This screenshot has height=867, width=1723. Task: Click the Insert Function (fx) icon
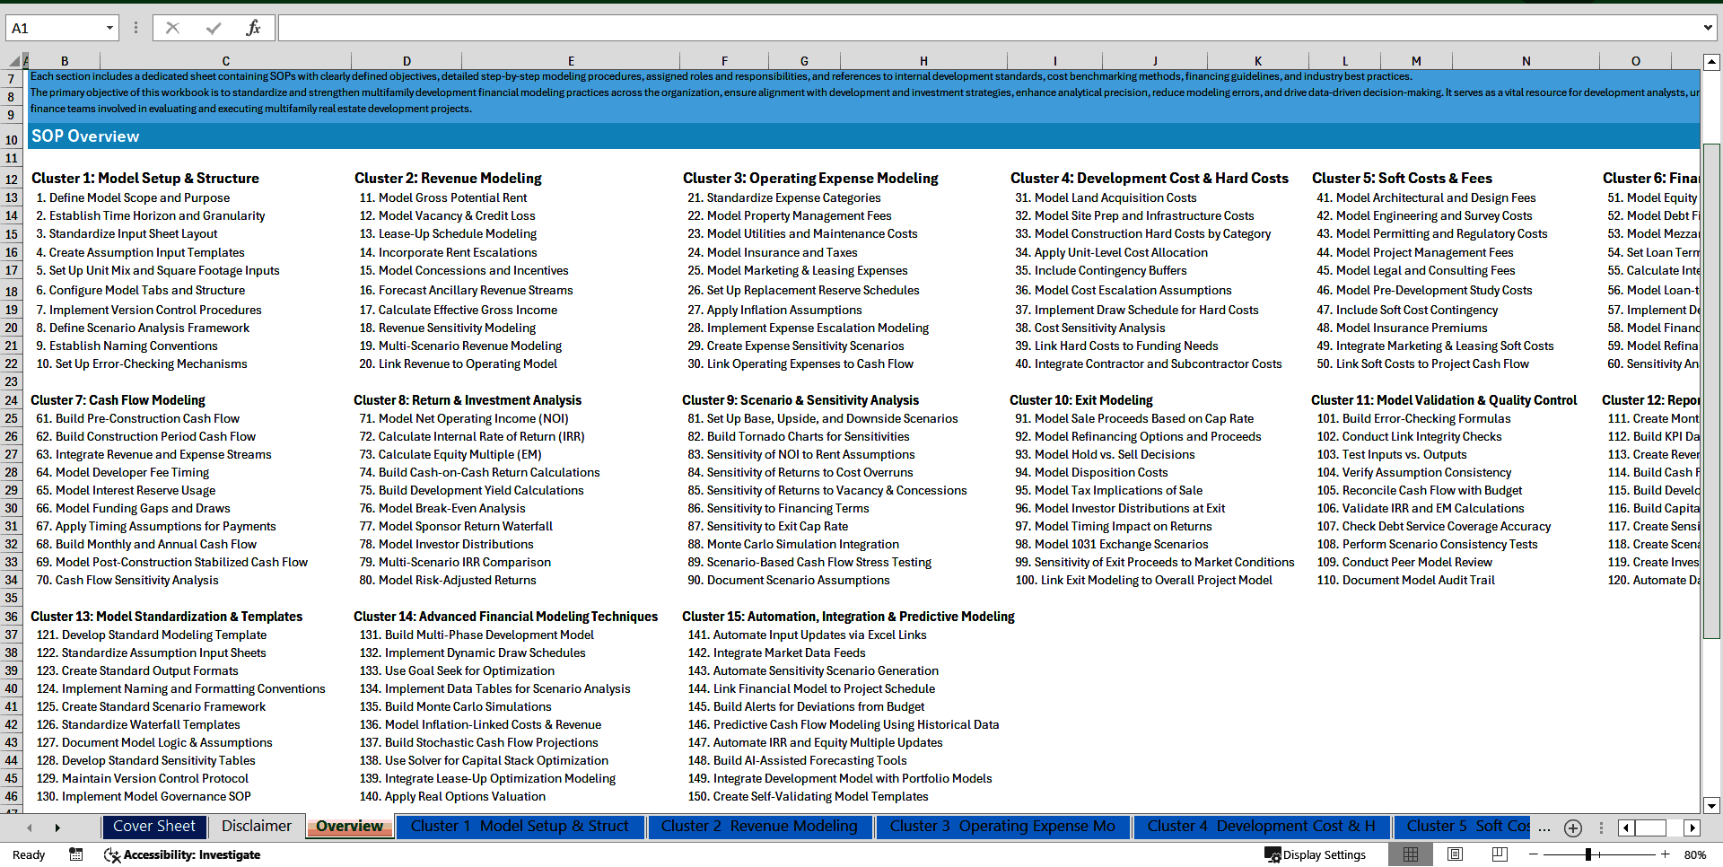click(x=251, y=28)
